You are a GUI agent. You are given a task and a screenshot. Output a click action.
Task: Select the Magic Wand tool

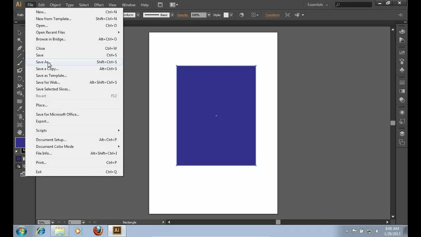click(x=20, y=40)
